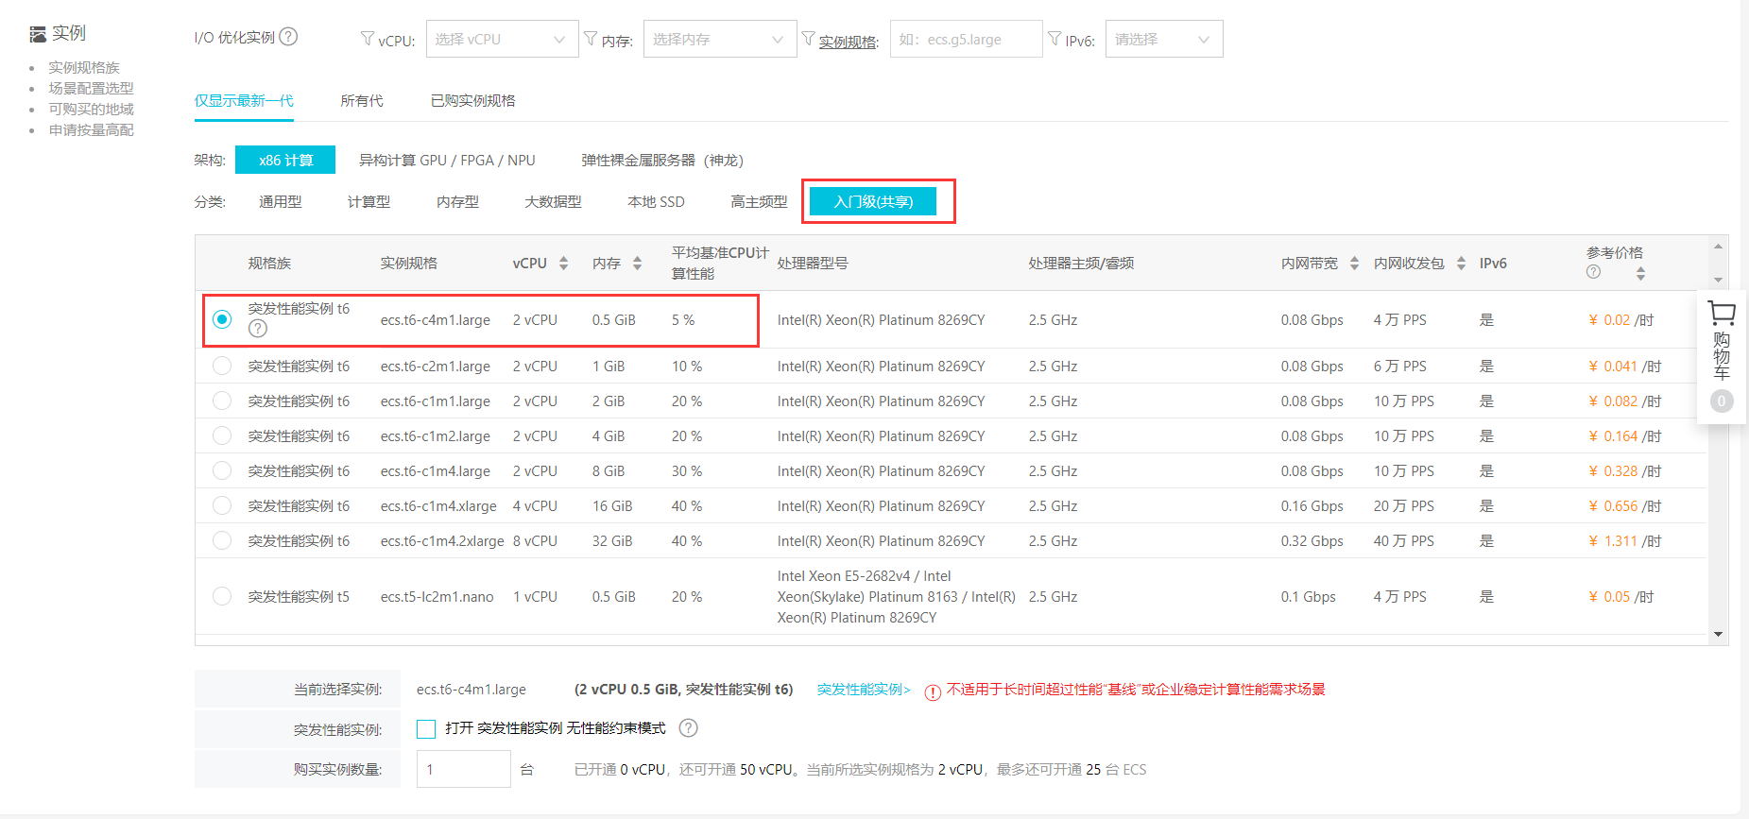The height and width of the screenshot is (819, 1749).
Task: Choose 计算型 category
Action: coord(369,202)
